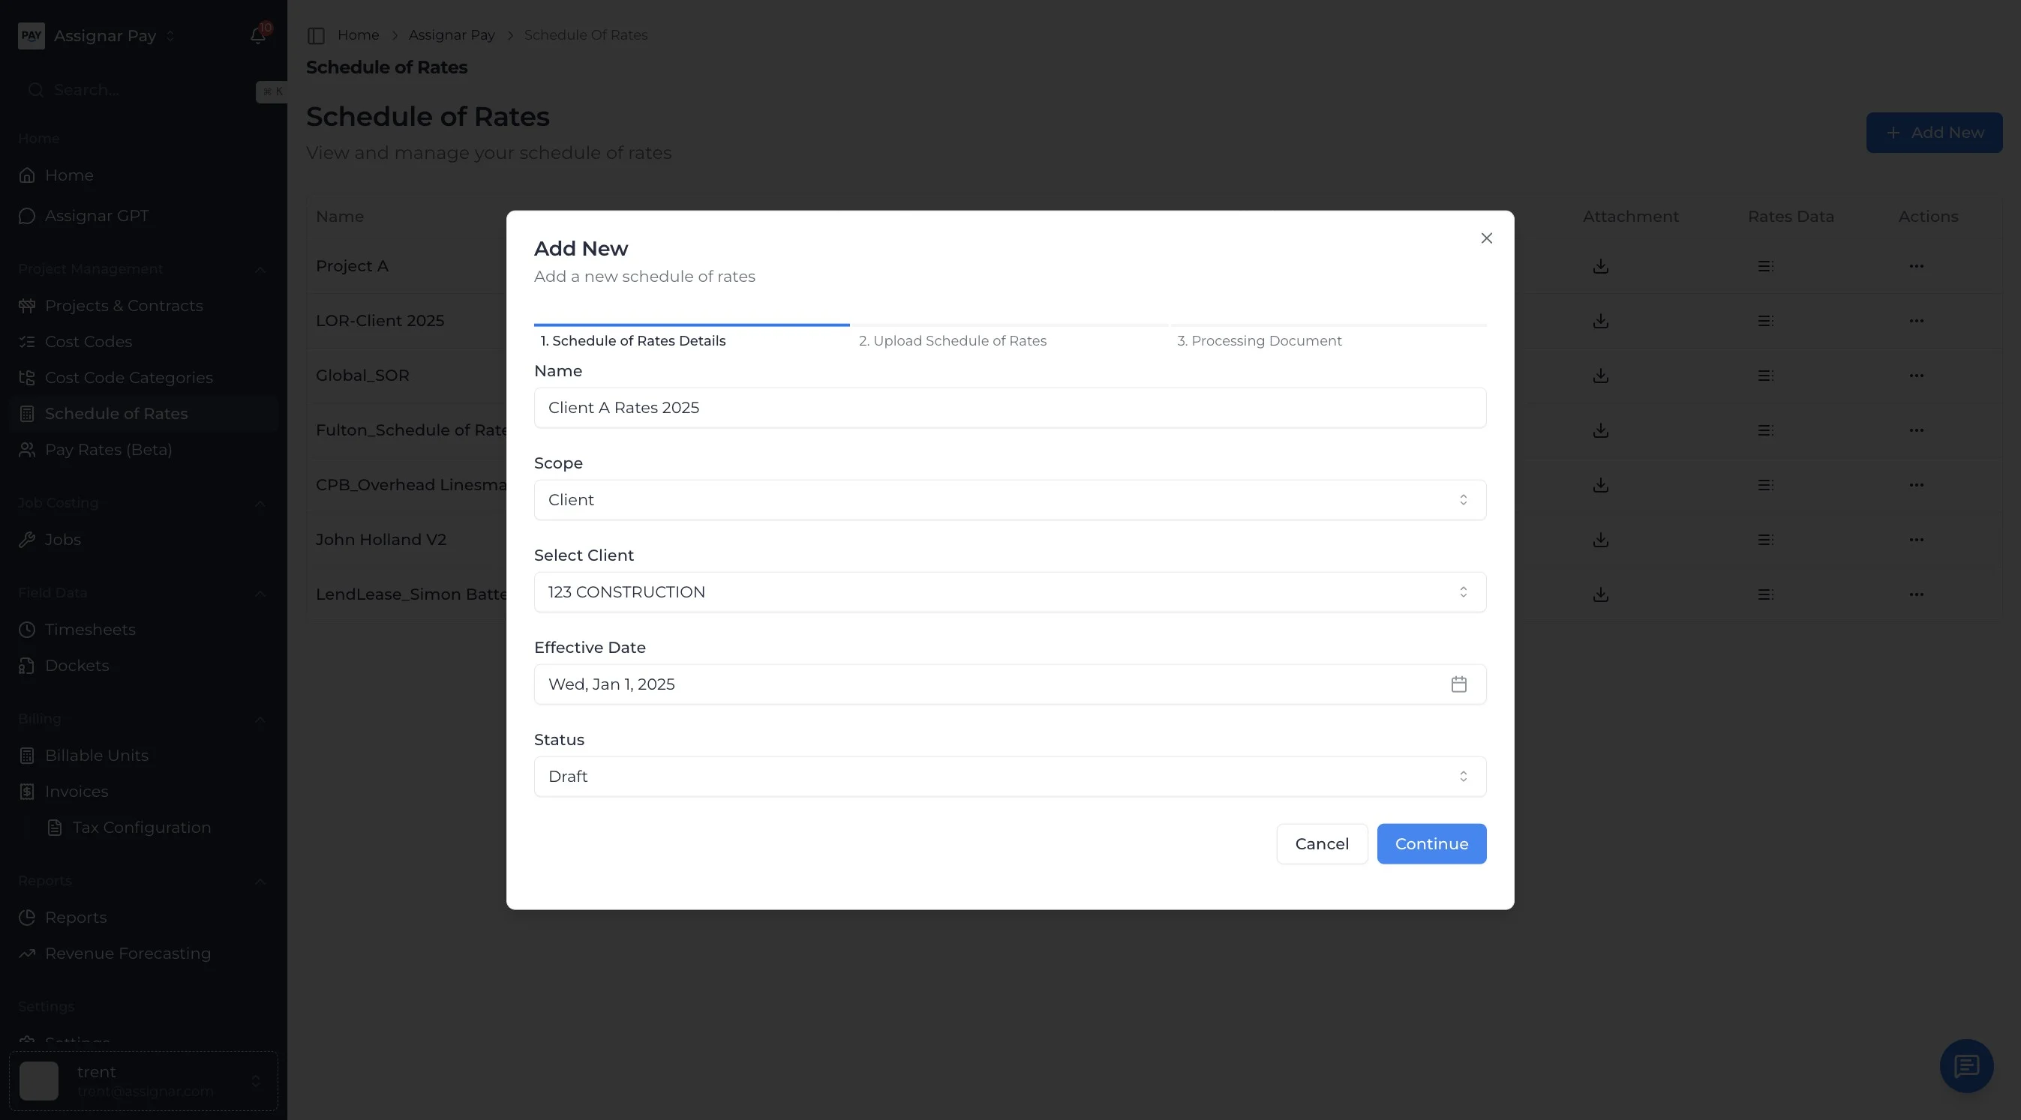Close the Add New dialog

(1486, 238)
